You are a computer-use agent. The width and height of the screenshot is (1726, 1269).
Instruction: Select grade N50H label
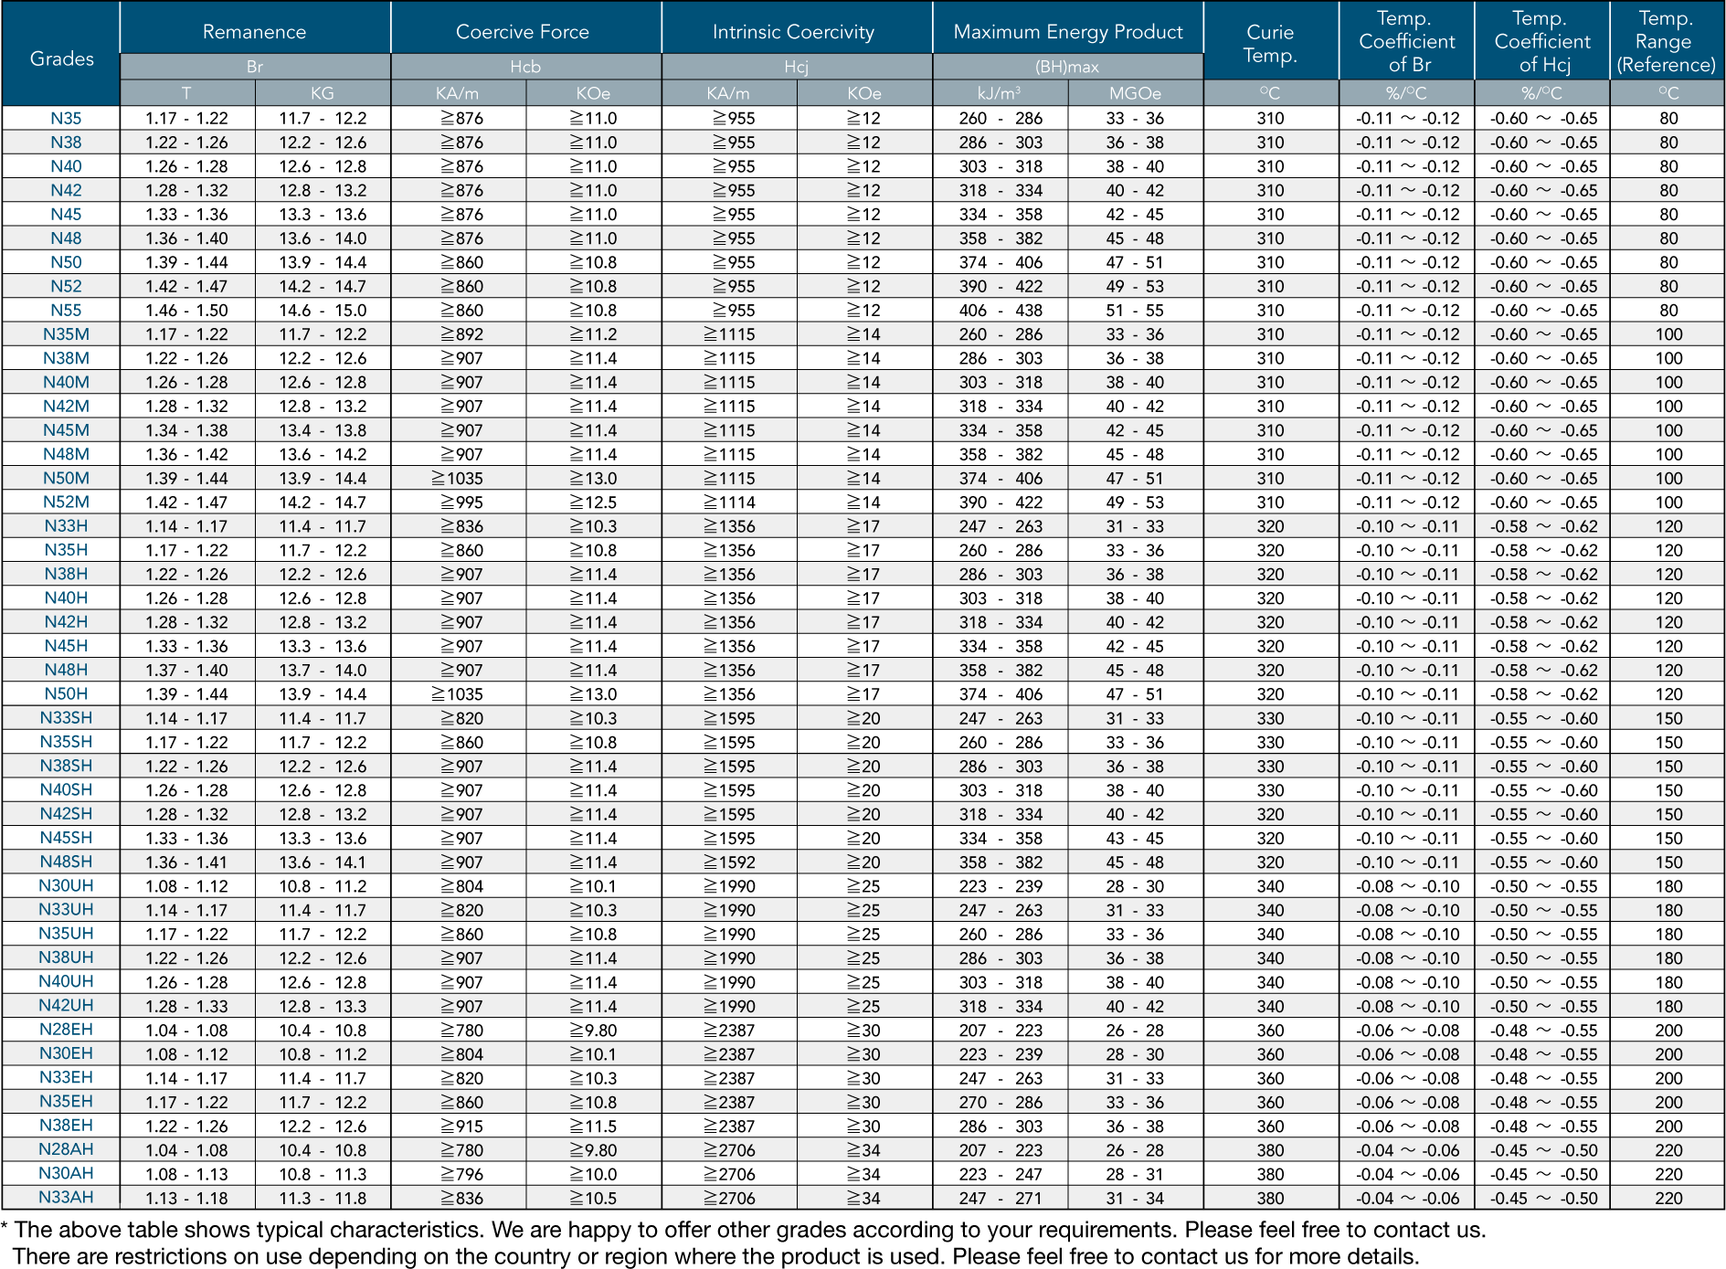[66, 694]
